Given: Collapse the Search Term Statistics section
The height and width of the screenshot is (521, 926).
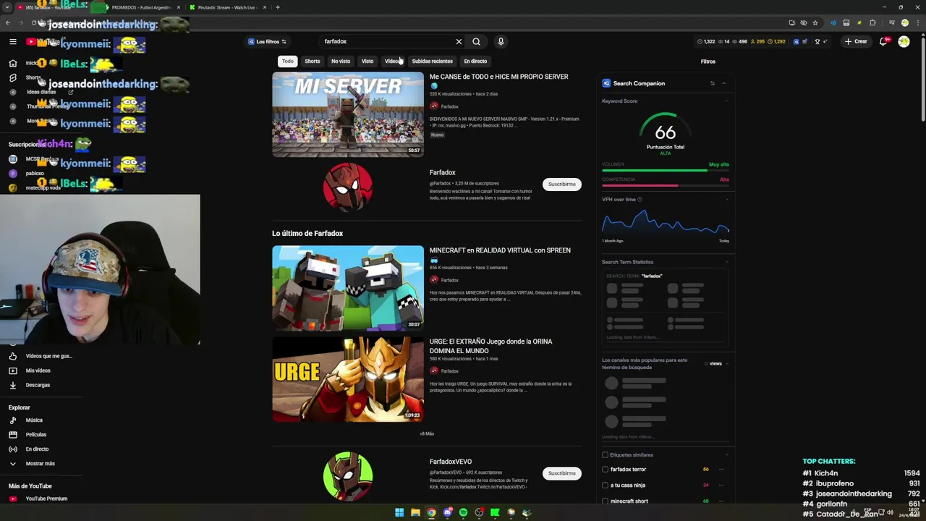Looking at the screenshot, I should (x=726, y=262).
